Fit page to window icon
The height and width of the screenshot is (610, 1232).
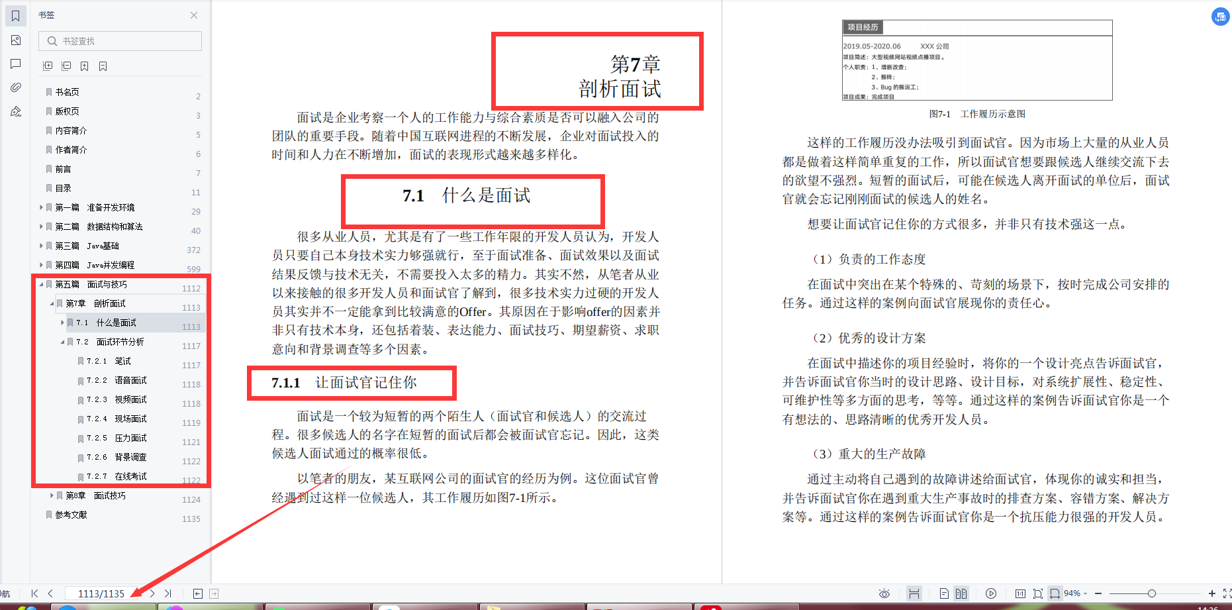[1037, 593]
